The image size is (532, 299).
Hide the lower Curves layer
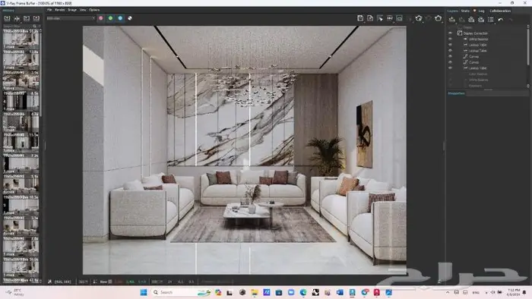pyautogui.click(x=450, y=62)
